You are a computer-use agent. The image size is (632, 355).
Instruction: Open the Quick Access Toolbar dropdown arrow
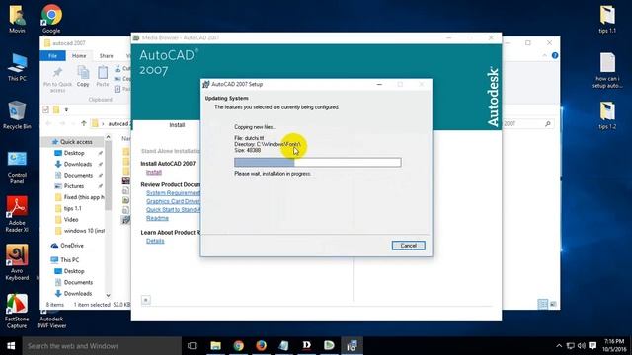pos(66,109)
